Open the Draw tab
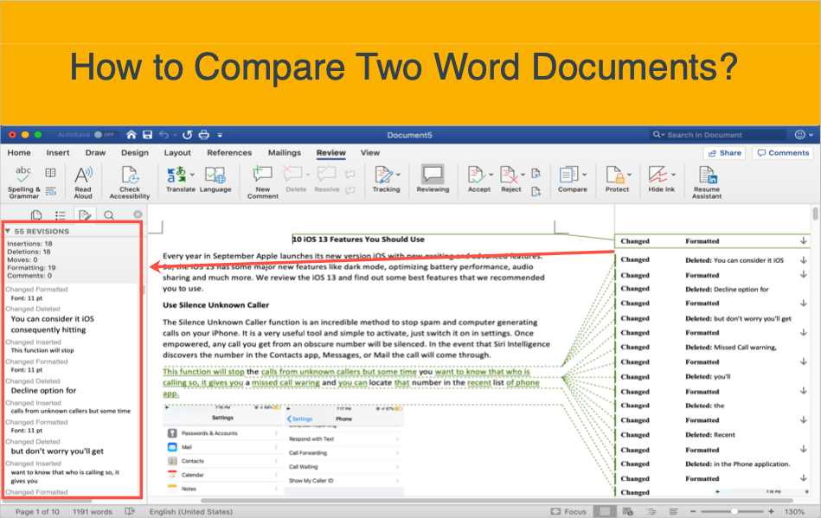The image size is (821, 518). pos(95,153)
